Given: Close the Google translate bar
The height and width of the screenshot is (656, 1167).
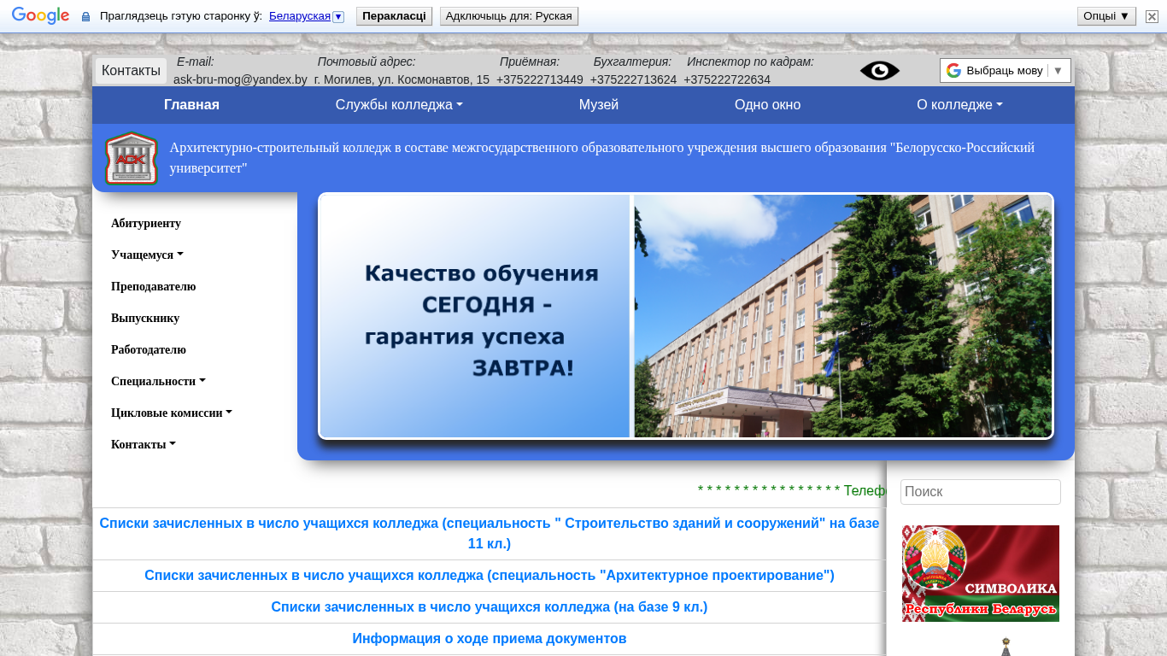Looking at the screenshot, I should pos(1152,16).
